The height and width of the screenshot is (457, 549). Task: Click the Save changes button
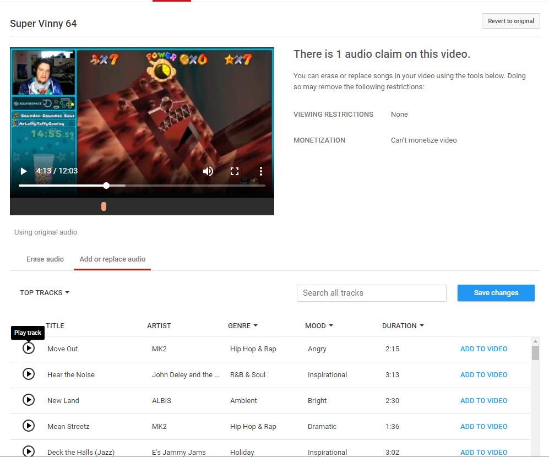(x=496, y=293)
